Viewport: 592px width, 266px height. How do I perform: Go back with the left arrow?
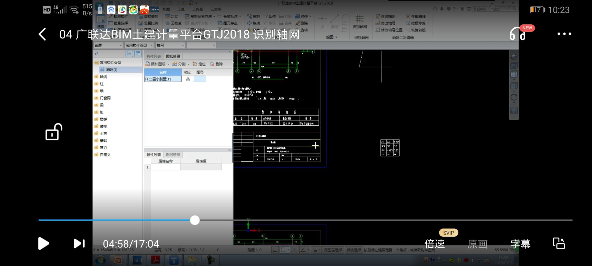pyautogui.click(x=43, y=34)
